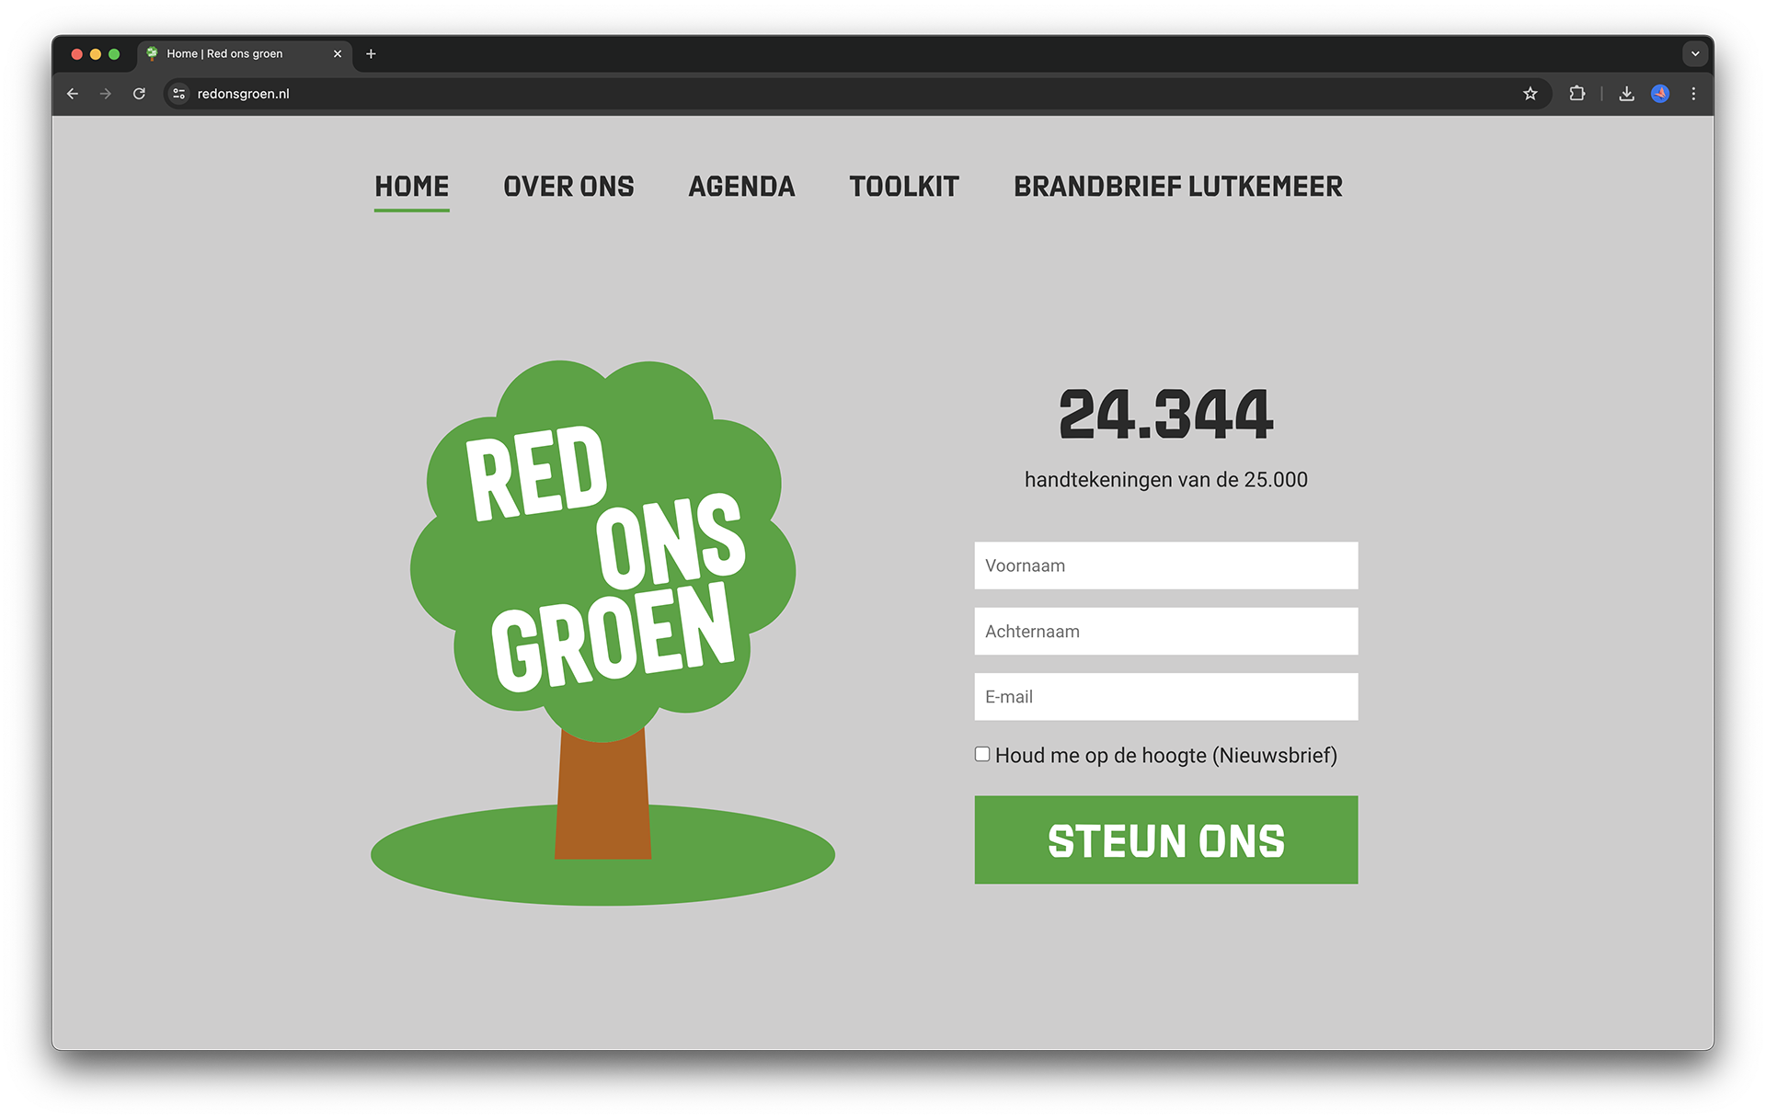Click the red close window button
The image size is (1766, 1119).
77,54
